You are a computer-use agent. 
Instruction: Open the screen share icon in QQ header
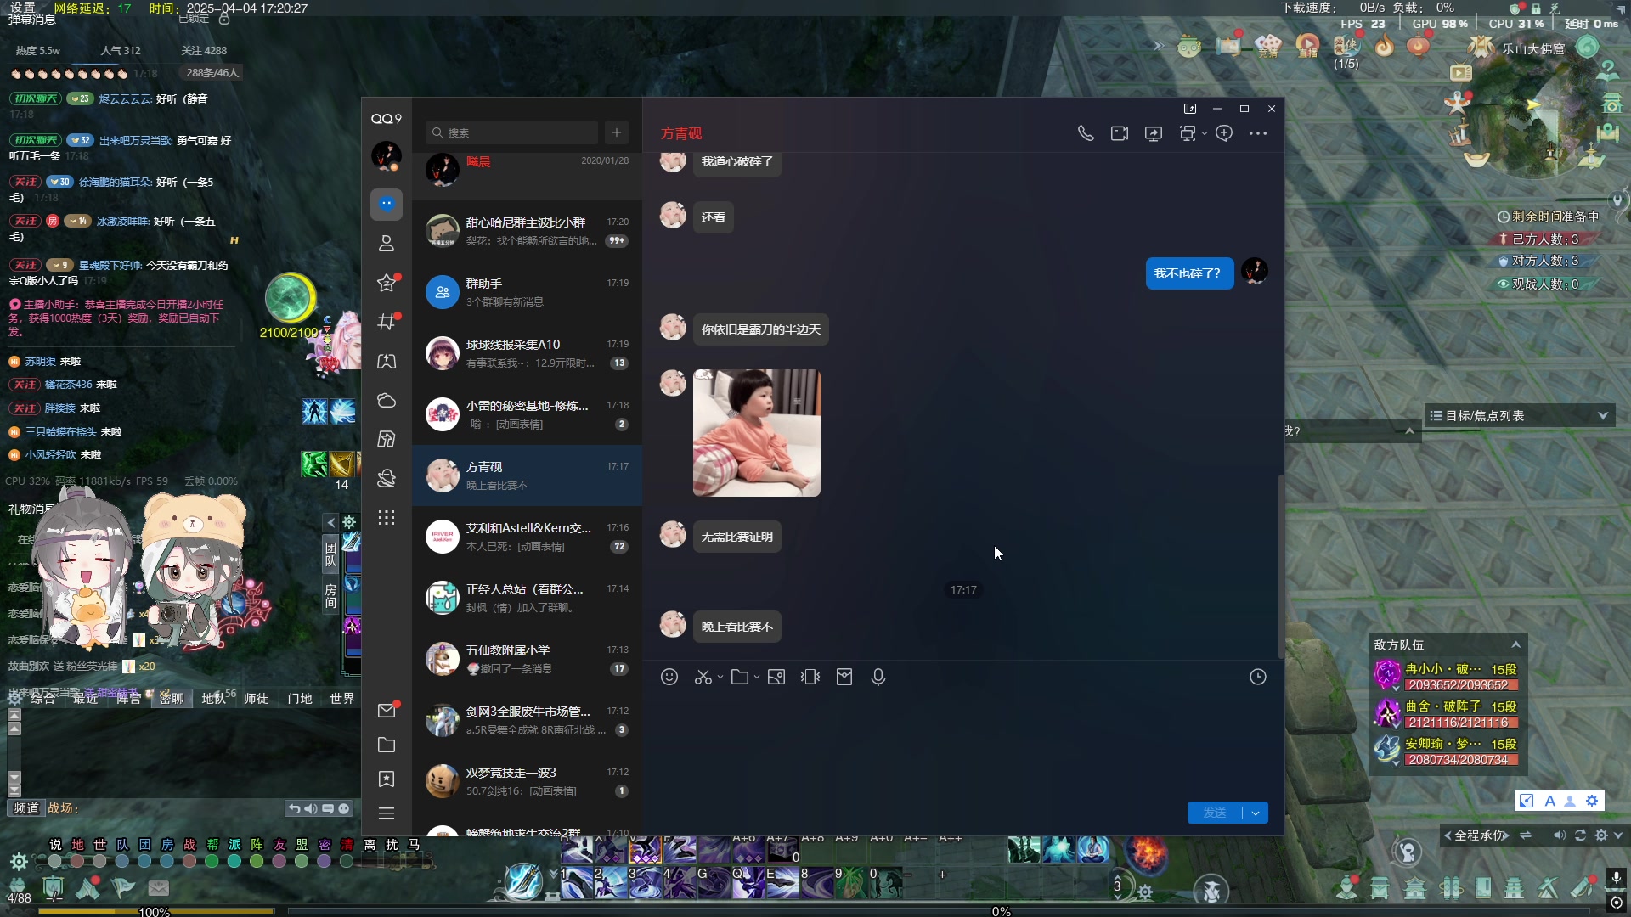click(x=1154, y=133)
